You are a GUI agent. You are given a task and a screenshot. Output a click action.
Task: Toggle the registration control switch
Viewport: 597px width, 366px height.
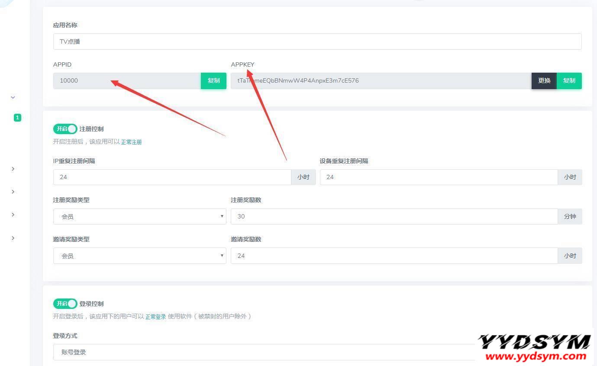(65, 129)
